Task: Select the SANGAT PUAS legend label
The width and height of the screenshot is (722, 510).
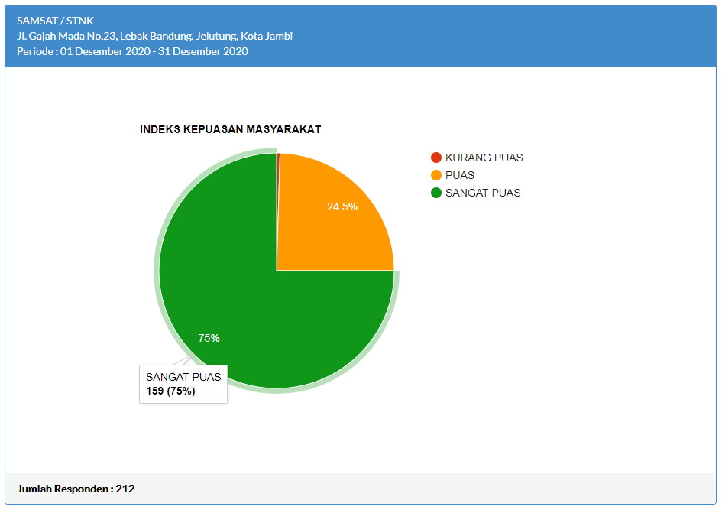Action: point(483,193)
